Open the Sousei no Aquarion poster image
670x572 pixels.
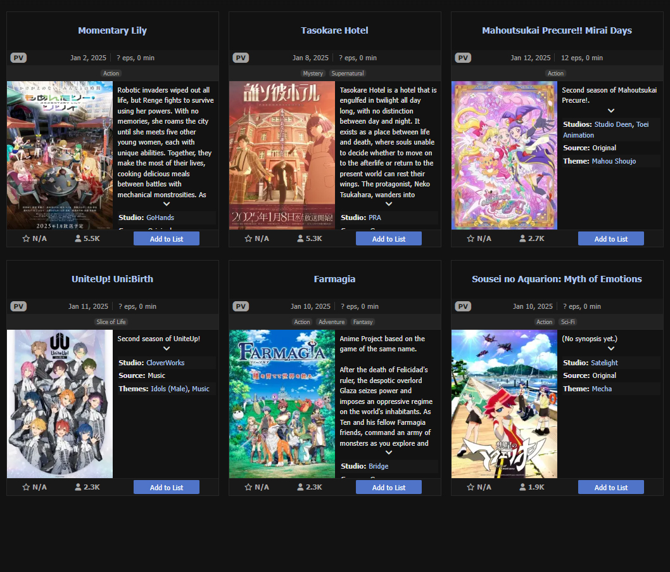(x=504, y=404)
